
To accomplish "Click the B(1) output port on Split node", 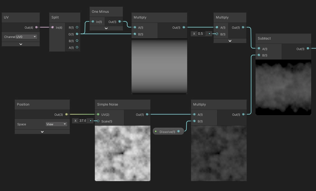I will [77, 41].
